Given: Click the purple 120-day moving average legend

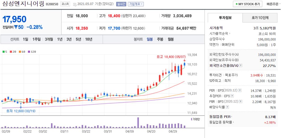Looking at the screenshot, I should [32, 52].
